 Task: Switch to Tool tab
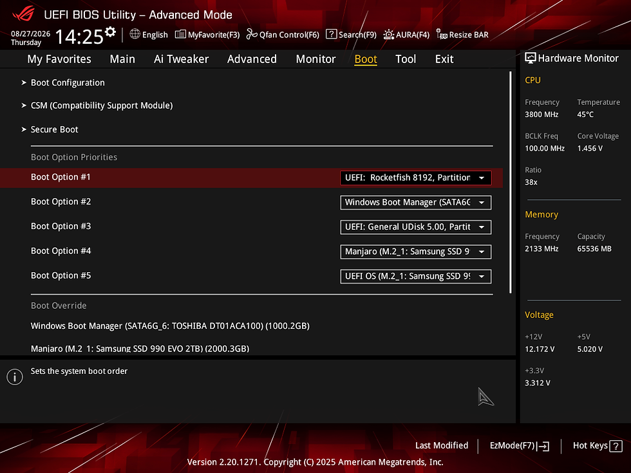tap(406, 59)
